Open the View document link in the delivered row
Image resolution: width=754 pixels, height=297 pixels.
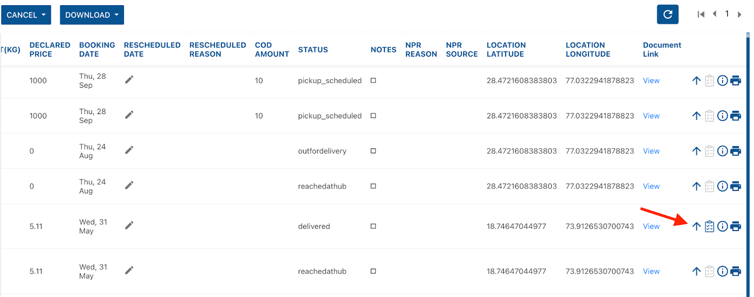click(651, 227)
